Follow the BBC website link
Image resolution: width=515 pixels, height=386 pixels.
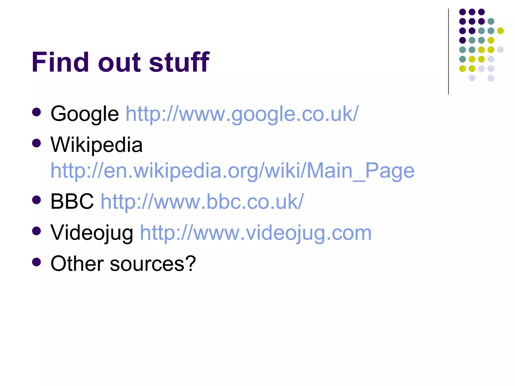tap(202, 202)
